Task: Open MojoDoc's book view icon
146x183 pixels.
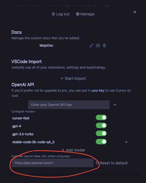Action: 98,46
